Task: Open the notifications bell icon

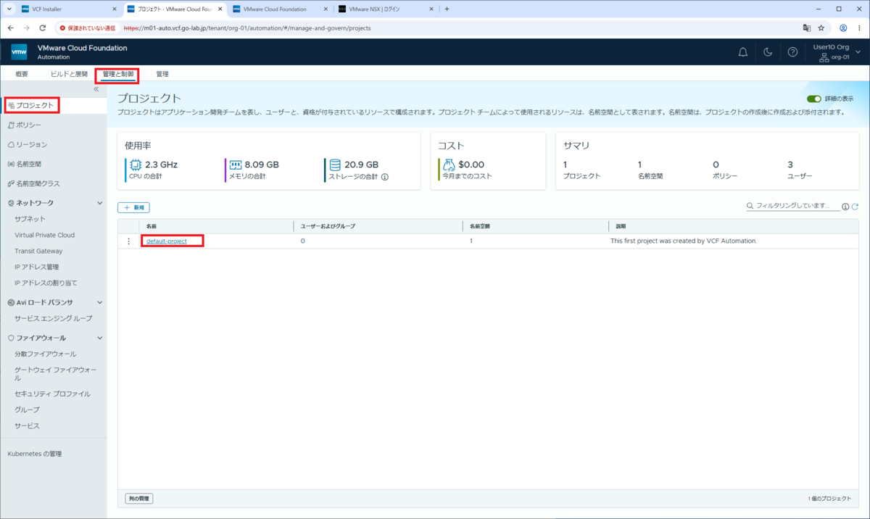Action: (742, 52)
